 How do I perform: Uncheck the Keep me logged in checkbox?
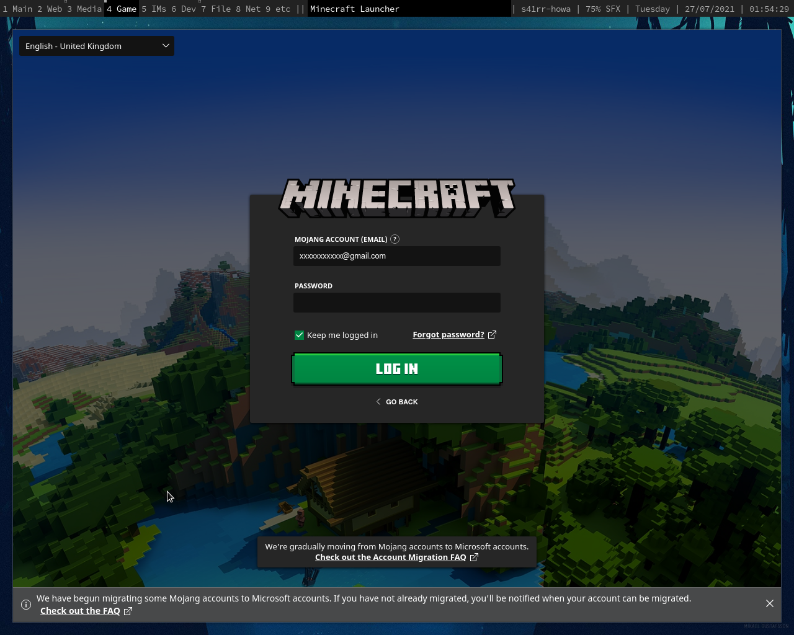300,335
